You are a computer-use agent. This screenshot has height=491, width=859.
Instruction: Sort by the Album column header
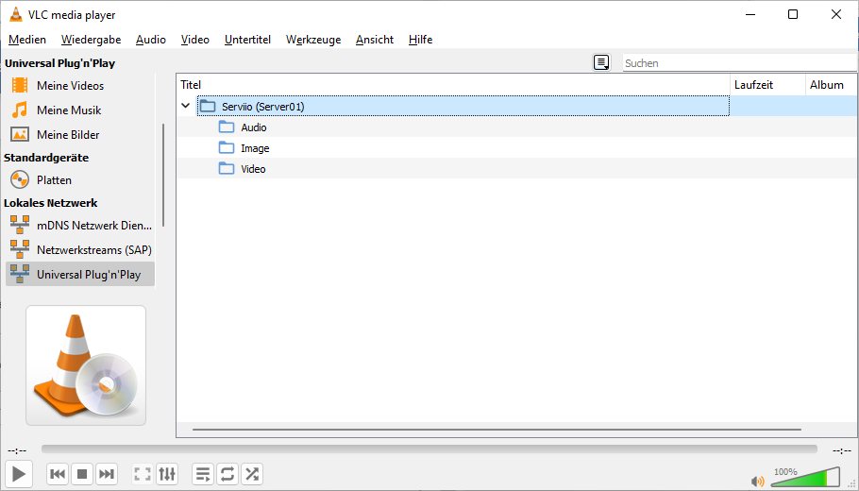click(832, 85)
